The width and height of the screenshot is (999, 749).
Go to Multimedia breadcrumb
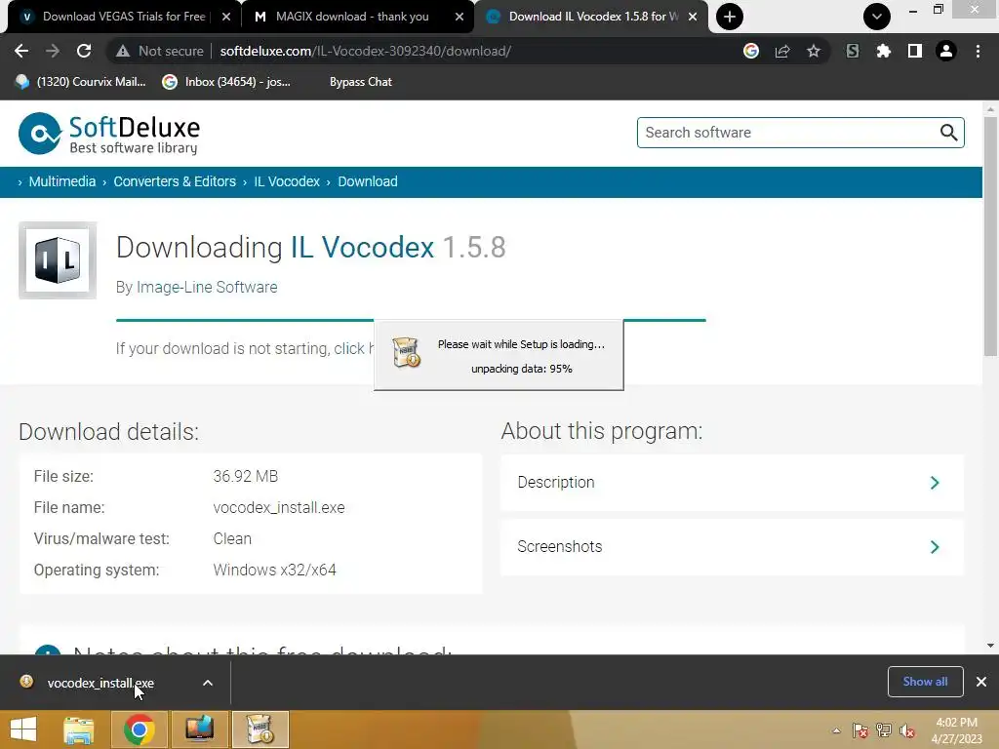(61, 181)
